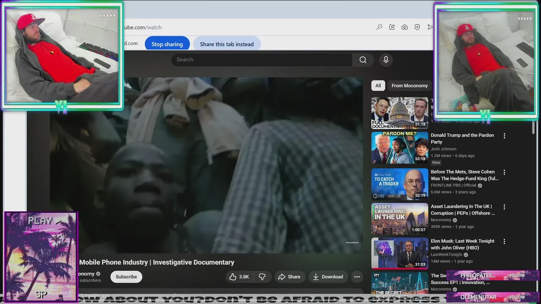The height and width of the screenshot is (304, 541).
Task: Dislike the video with thumbs down
Action: 262,277
